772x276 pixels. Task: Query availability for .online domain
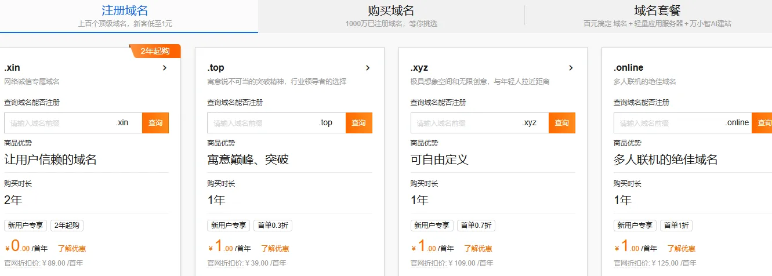[x=762, y=123]
